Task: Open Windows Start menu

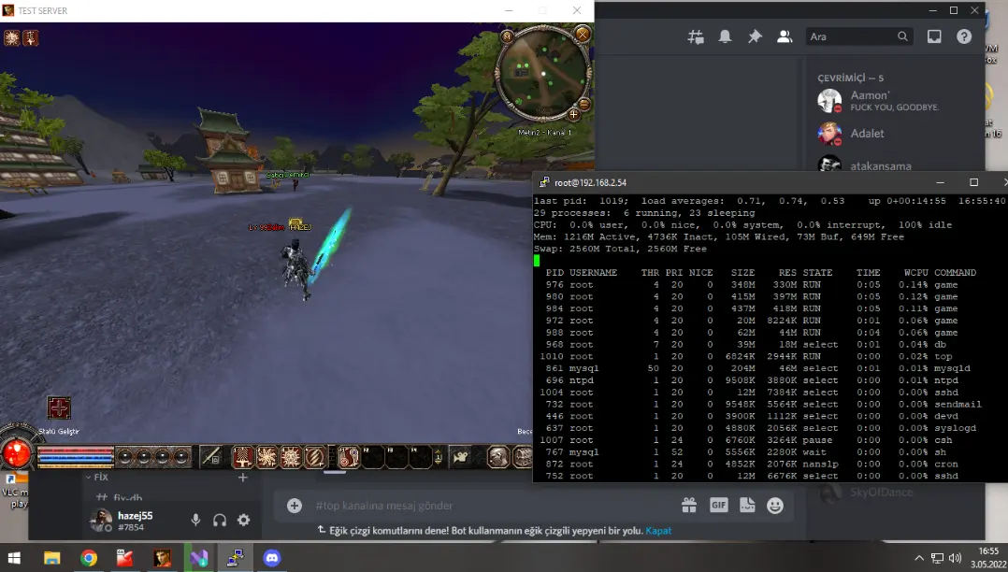Action: coord(14,558)
